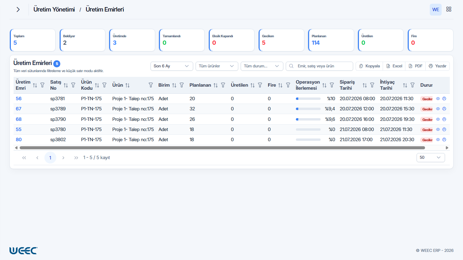Sort by the Ürün Kodu column

97,85
